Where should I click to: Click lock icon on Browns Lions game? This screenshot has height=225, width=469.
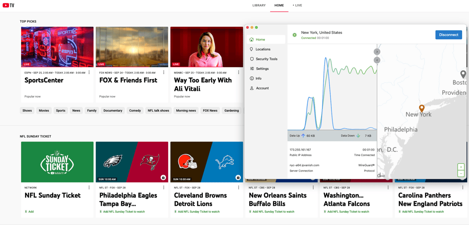[x=238, y=178]
